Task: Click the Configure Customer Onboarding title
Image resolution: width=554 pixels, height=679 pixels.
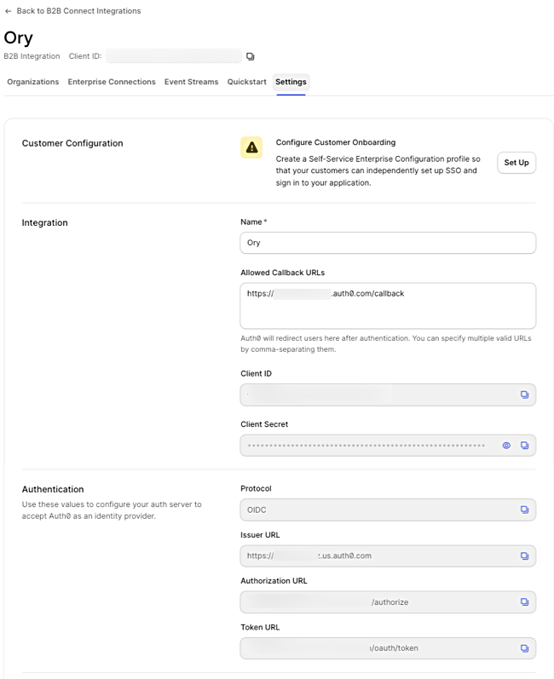Action: coord(336,142)
